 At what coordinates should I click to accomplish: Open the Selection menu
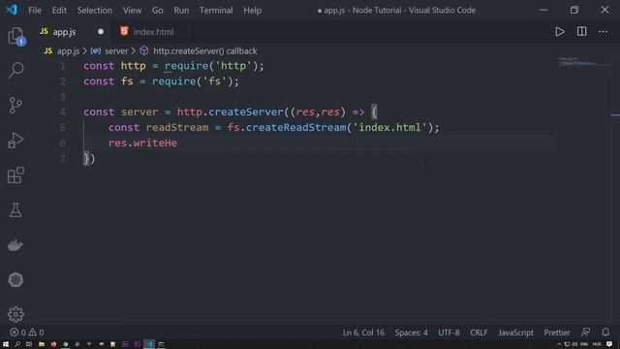pyautogui.click(x=95, y=11)
